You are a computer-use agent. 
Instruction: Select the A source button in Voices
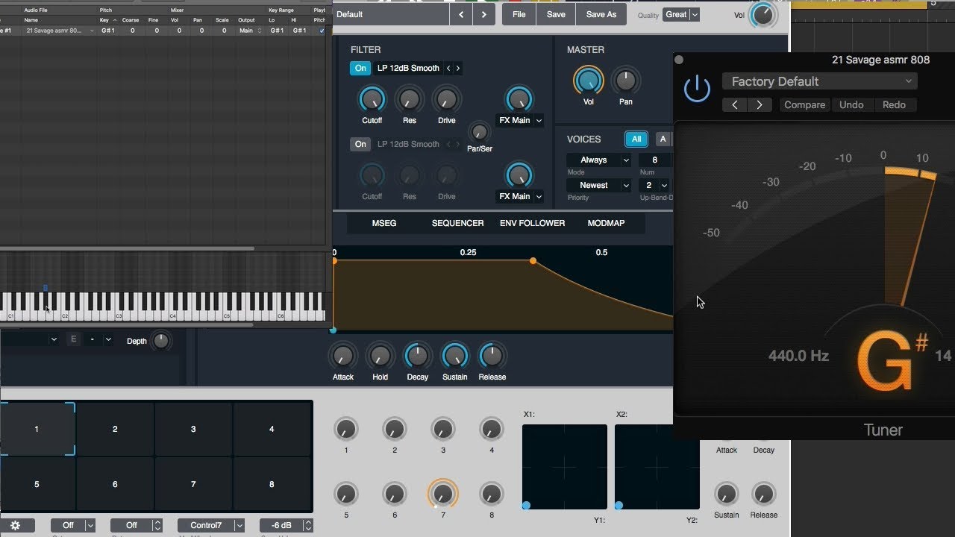pos(663,139)
